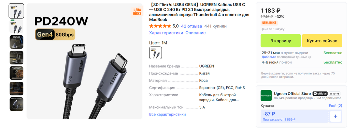The height and width of the screenshot is (132, 355).
Task: Click the Купить сейчас button
Action: click(x=322, y=41)
